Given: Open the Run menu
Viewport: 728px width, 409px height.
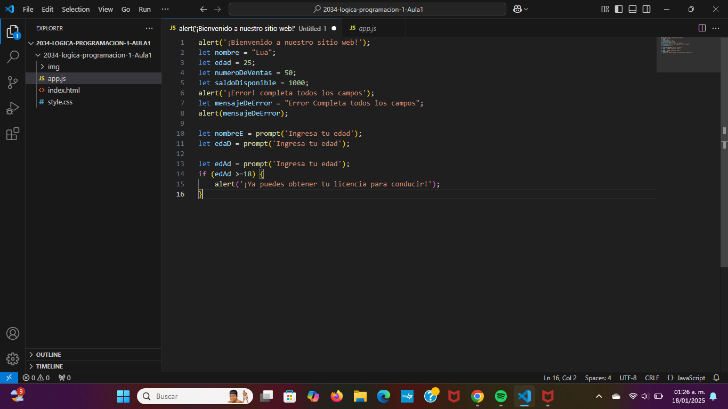Looking at the screenshot, I should click(144, 9).
